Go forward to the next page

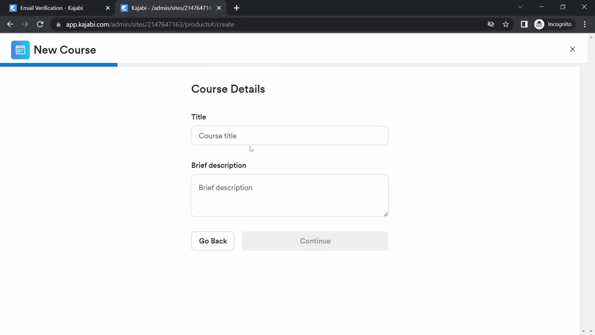tap(25, 24)
